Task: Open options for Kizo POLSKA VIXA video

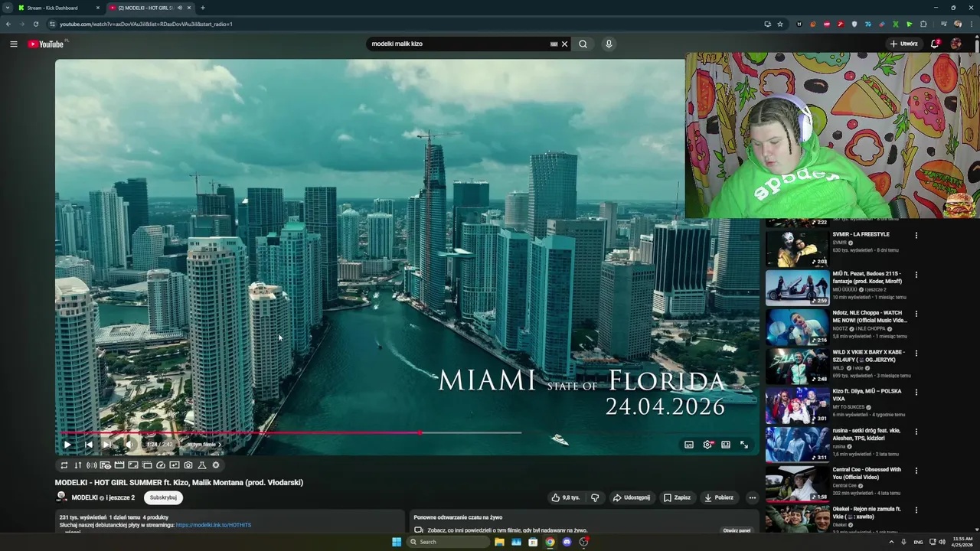Action: tap(916, 392)
